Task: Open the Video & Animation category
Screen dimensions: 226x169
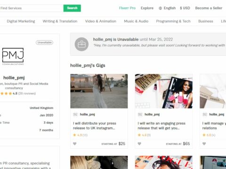Action: (101, 21)
